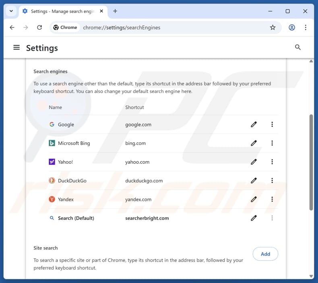Click the Google favicon in list
The width and height of the screenshot is (318, 283).
(x=52, y=124)
